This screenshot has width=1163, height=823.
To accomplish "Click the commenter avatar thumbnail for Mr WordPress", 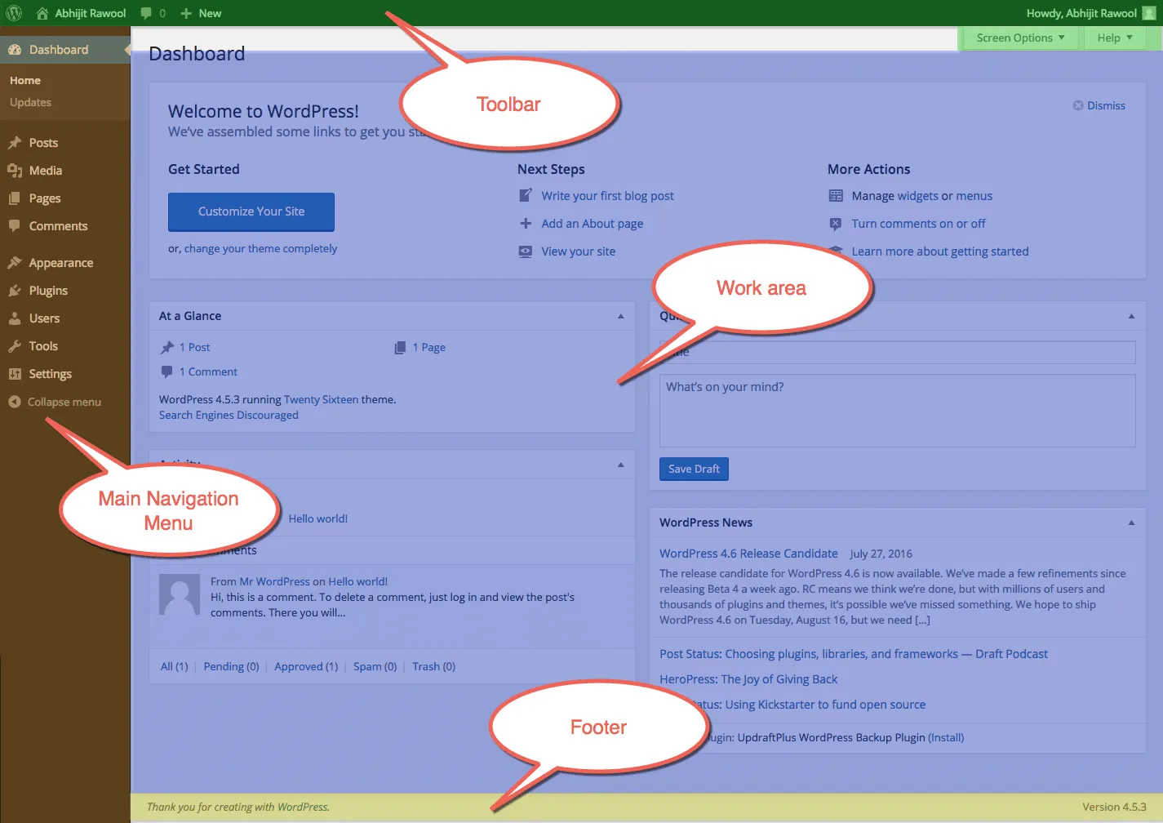I will [x=180, y=594].
